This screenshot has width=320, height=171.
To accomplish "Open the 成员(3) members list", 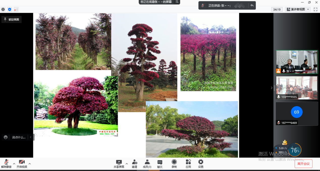I will click(147, 164).
